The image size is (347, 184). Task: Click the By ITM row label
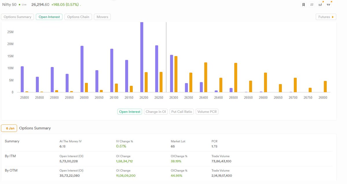[10, 156]
